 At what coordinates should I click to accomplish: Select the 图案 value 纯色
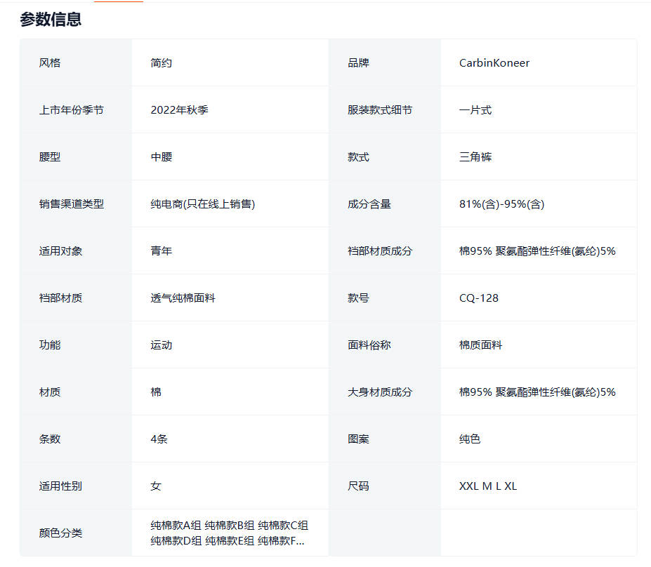pos(470,439)
